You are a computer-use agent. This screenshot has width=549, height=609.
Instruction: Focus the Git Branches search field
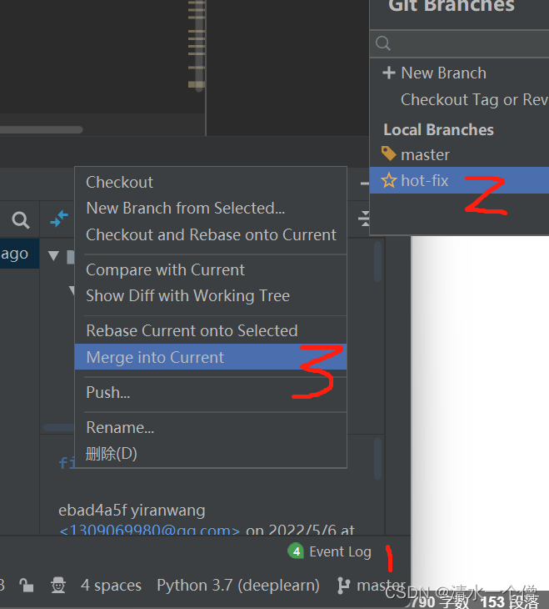pos(459,43)
